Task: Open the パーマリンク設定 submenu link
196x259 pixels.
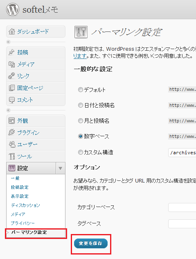Action: (29, 232)
